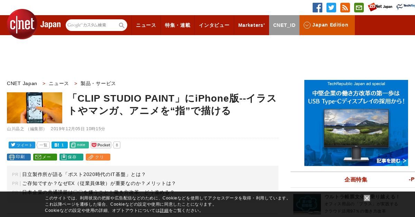The image size is (415, 217).
Task: Focus the Google custom search field
Action: pos(92,25)
